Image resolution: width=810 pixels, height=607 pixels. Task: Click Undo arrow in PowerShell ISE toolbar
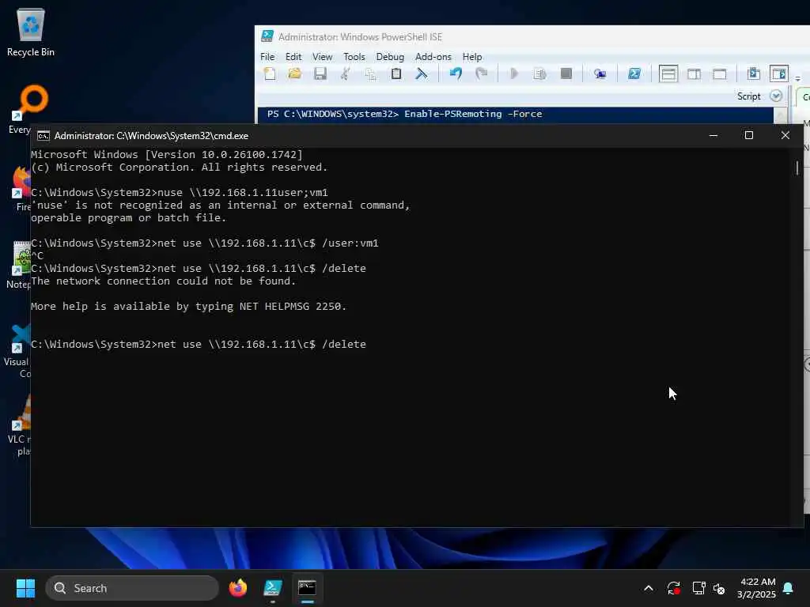[x=456, y=74]
